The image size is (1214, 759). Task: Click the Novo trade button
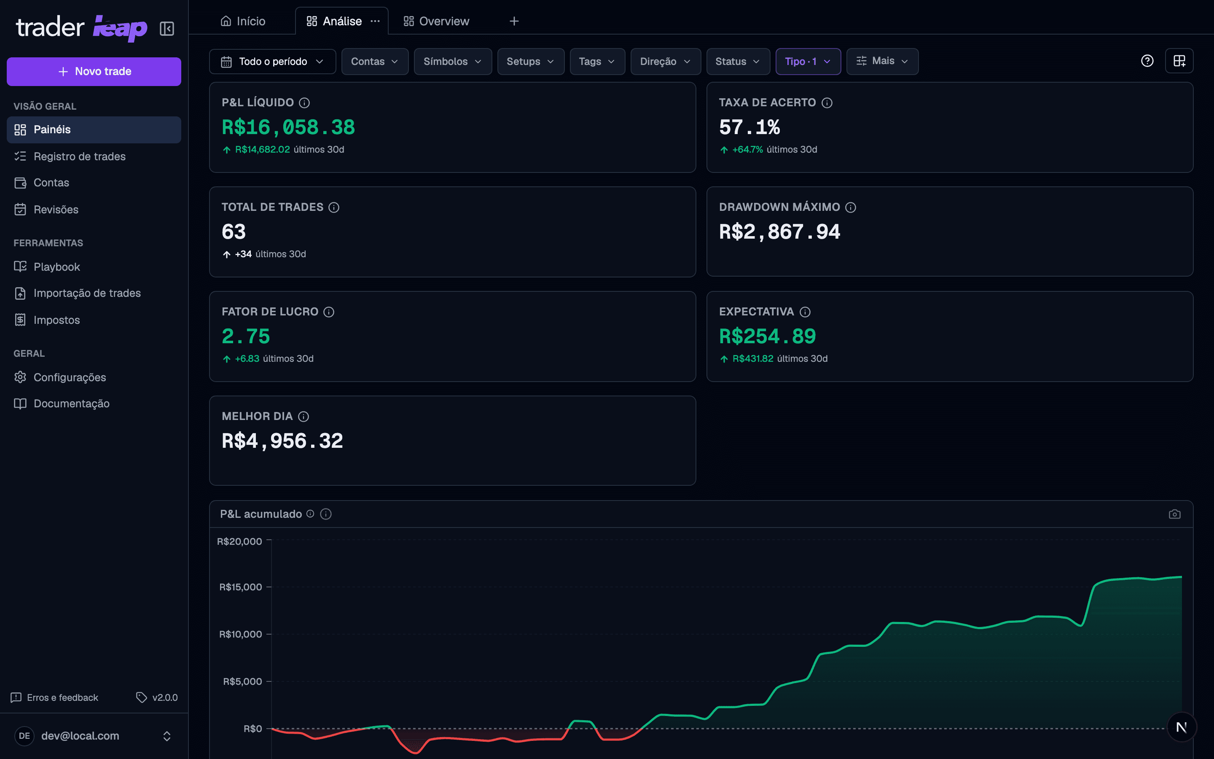[x=94, y=71]
